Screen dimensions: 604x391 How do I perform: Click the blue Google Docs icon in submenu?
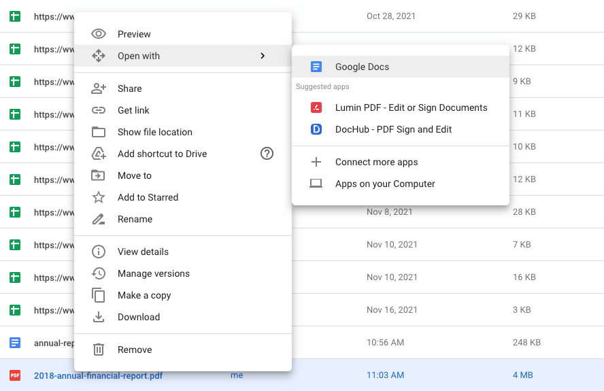point(316,67)
